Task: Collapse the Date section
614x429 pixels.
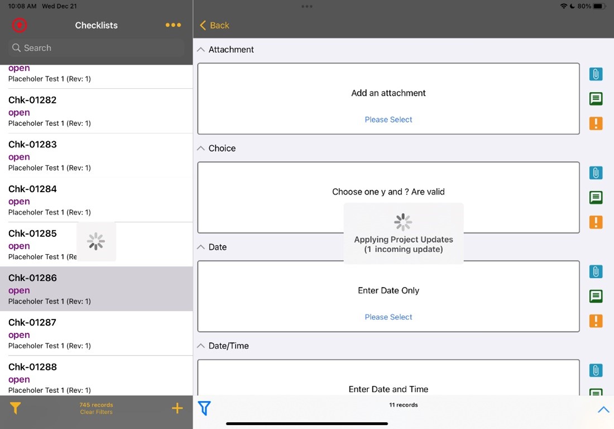Action: (201, 247)
